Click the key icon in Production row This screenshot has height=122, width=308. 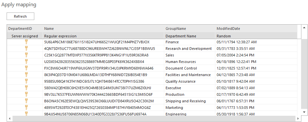[x=26, y=94]
